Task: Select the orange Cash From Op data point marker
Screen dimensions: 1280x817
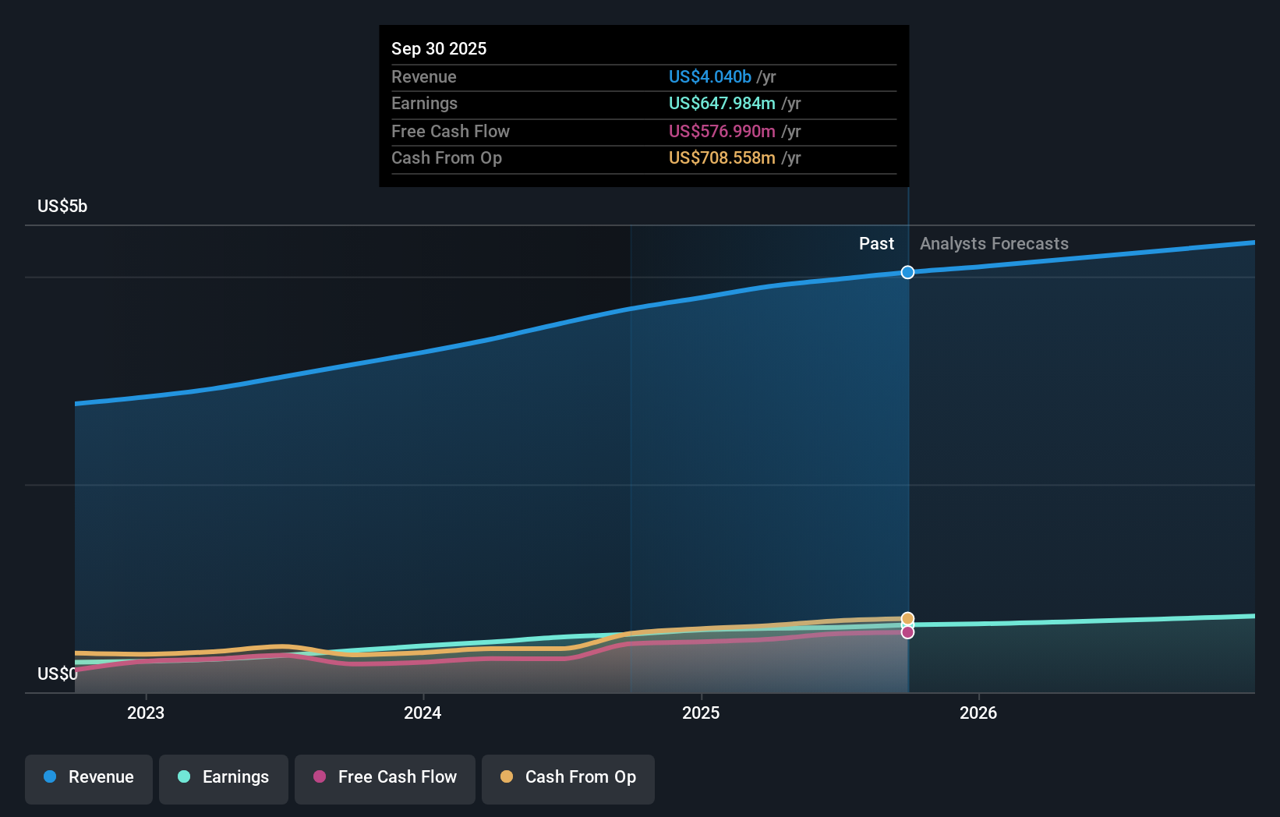Action: tap(907, 617)
